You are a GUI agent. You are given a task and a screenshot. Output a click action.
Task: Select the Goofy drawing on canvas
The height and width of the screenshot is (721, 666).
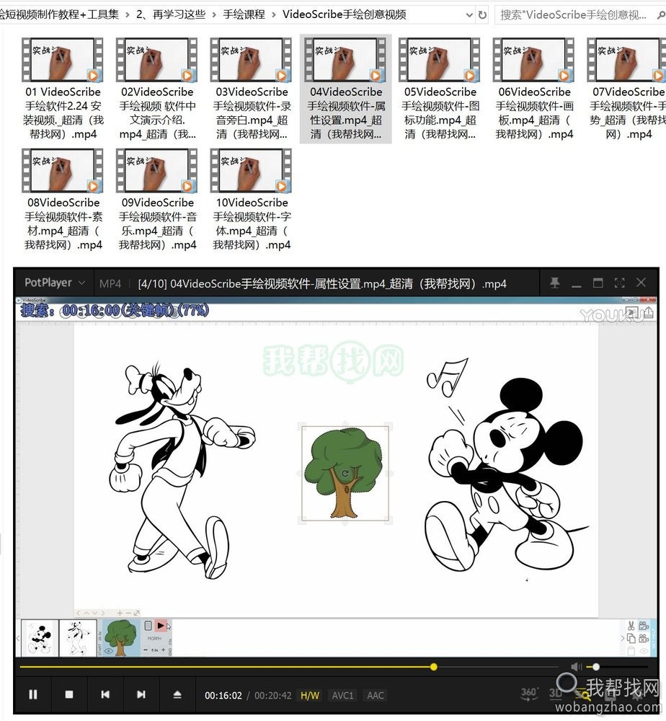pos(183,470)
